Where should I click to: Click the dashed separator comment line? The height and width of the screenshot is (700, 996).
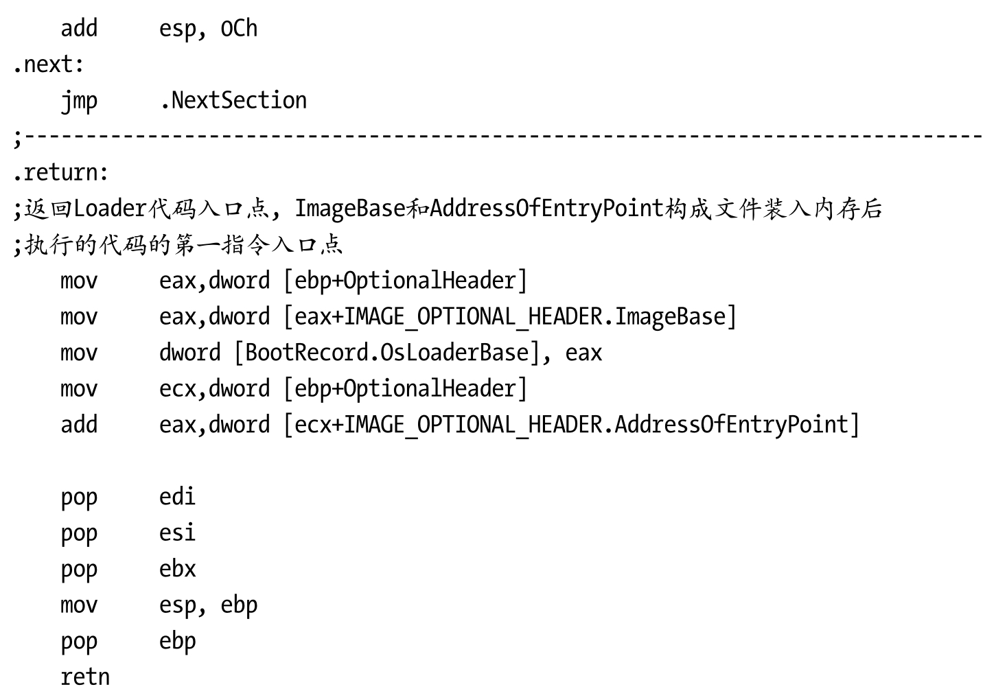(498, 137)
